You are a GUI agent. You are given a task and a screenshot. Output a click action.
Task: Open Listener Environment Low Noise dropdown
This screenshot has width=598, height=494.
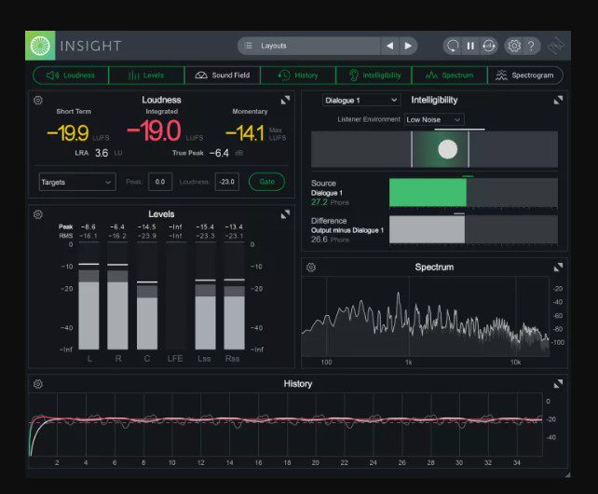click(434, 119)
